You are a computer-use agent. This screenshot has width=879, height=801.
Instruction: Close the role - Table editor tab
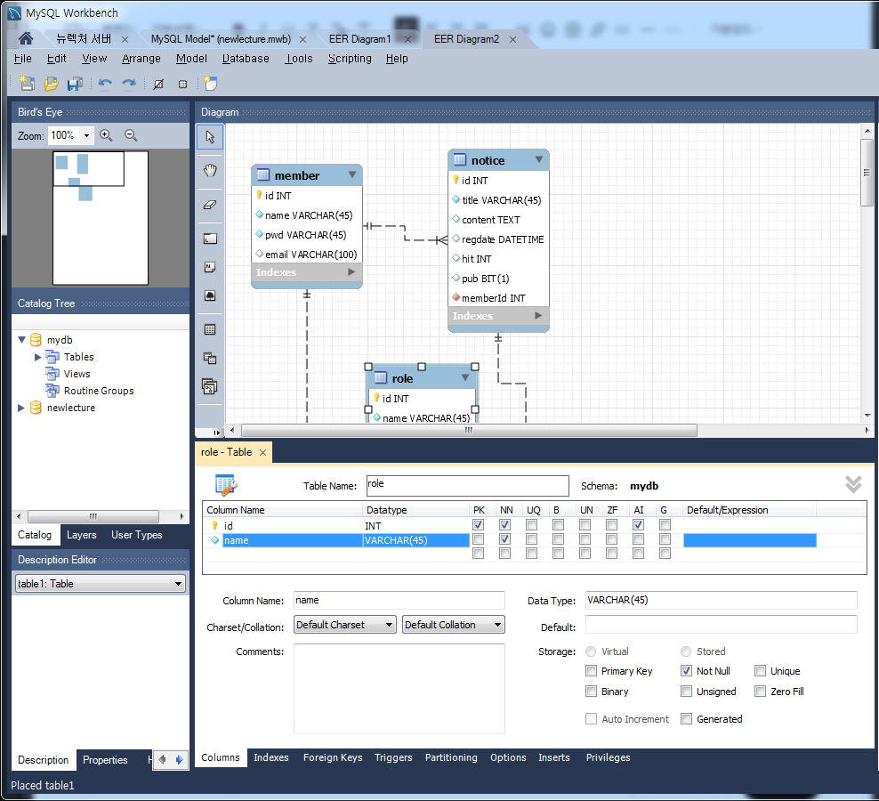click(262, 453)
